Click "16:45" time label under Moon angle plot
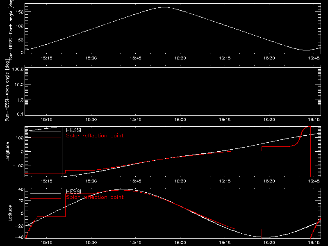 [x=314, y=120]
